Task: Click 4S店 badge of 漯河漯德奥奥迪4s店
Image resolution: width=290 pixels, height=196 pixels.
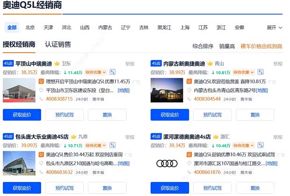Action: pyautogui.click(x=156, y=137)
